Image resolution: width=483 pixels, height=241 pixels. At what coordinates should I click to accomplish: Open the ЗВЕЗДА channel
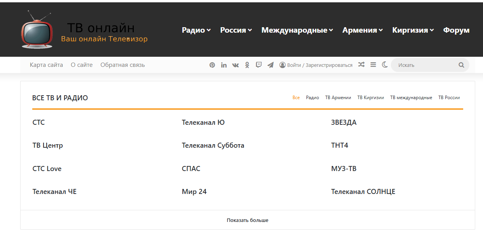click(x=344, y=122)
